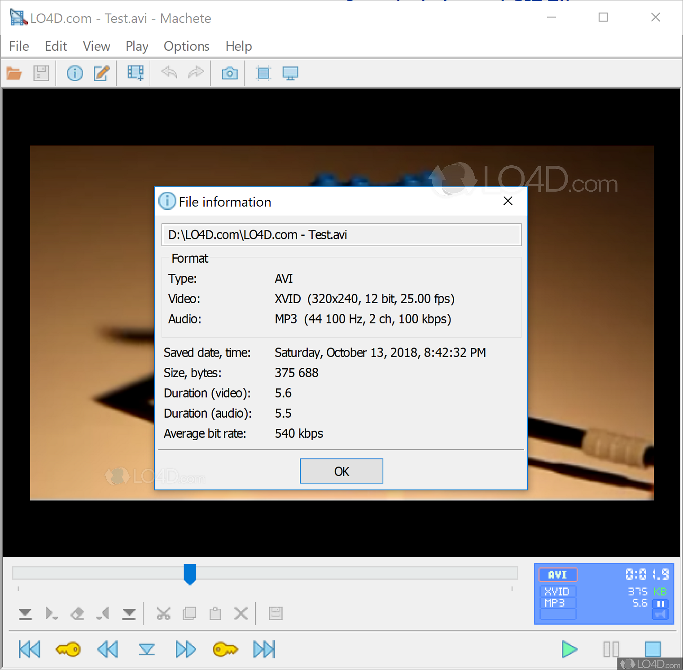Click the Undo arrow
Viewport: 683px width, 670px height.
tap(169, 73)
